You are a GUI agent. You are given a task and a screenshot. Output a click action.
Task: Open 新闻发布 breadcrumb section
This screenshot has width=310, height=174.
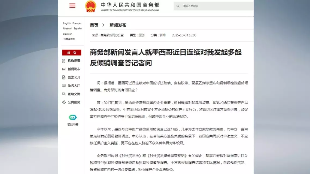pyautogui.click(x=118, y=25)
